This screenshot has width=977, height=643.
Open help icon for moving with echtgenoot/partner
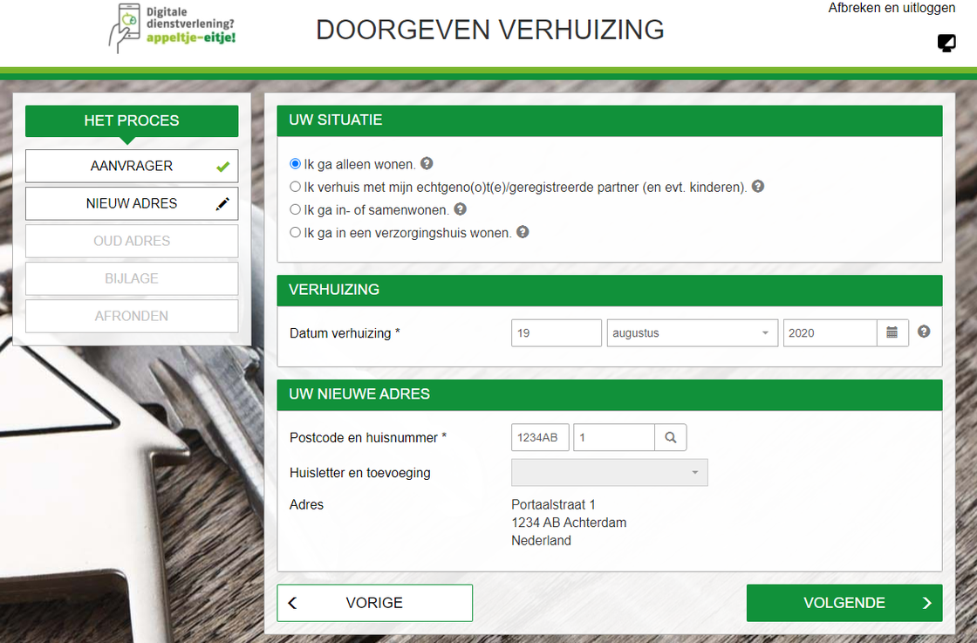click(758, 187)
